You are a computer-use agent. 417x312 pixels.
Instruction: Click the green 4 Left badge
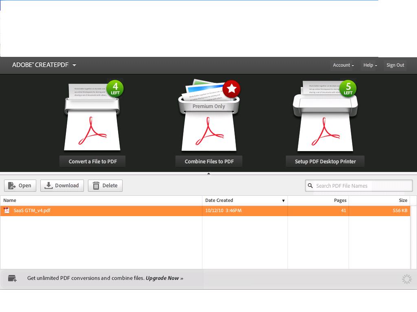click(x=115, y=88)
